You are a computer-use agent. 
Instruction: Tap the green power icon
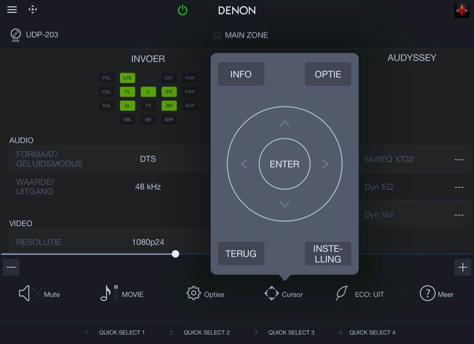tap(182, 10)
